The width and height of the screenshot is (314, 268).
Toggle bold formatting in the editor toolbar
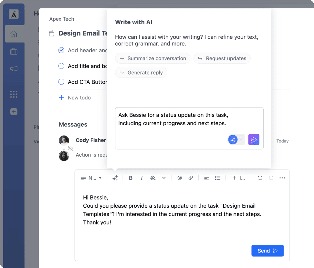(131, 178)
